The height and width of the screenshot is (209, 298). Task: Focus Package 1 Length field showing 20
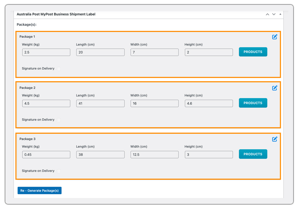pos(100,52)
